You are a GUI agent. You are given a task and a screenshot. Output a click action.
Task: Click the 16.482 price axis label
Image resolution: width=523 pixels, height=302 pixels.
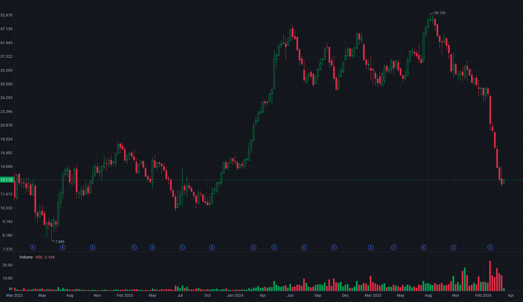pos(7,153)
